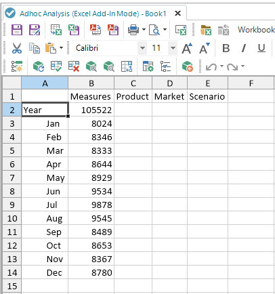The height and width of the screenshot is (294, 275).
Task: Click the Calibri font name field
Action: click(104, 48)
